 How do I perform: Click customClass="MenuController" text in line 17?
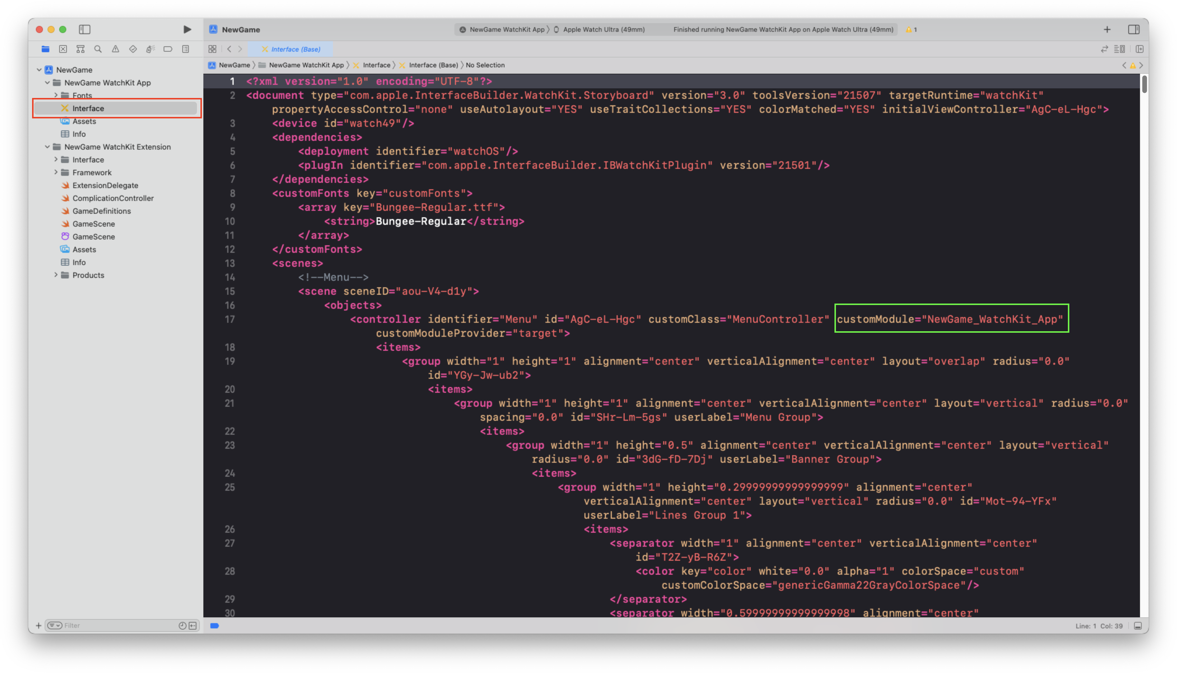tap(739, 319)
